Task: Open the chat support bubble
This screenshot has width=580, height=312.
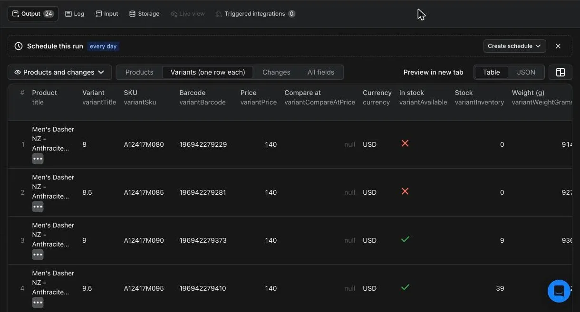Action: pos(559,291)
